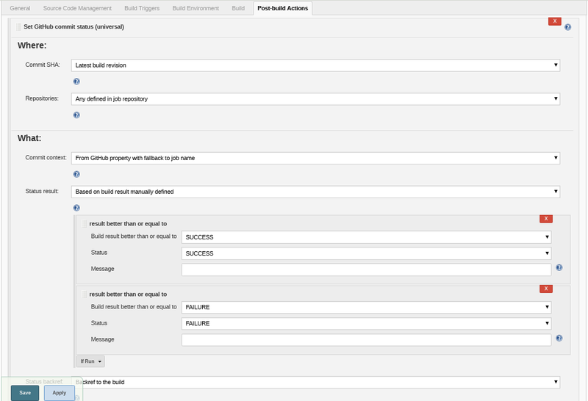Open first Build result dropdown set to SUCCESS
The height and width of the screenshot is (401, 588).
[366, 237]
